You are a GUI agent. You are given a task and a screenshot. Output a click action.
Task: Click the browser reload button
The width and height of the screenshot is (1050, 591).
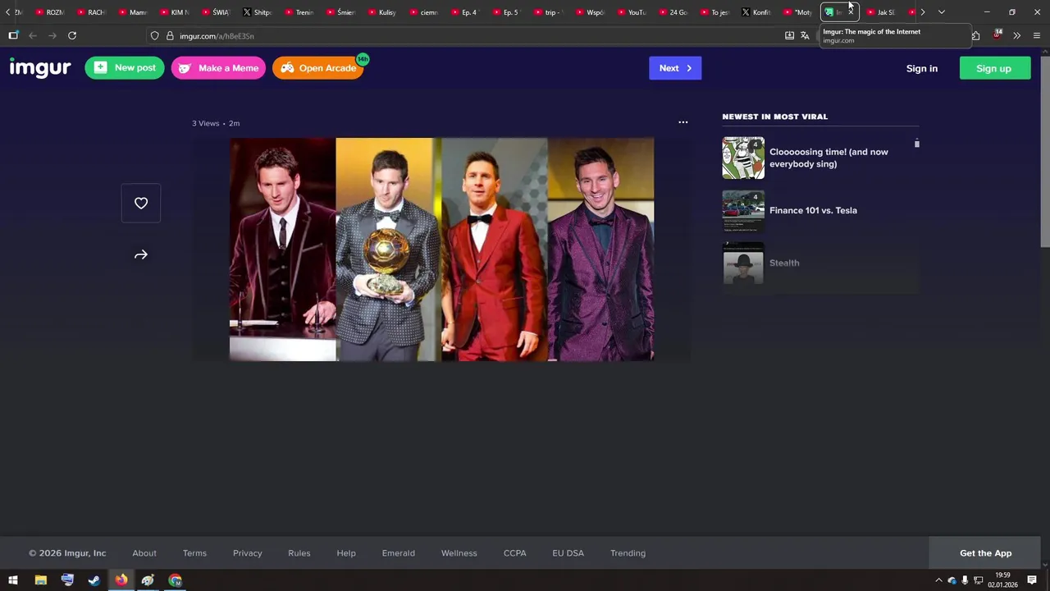coord(72,35)
